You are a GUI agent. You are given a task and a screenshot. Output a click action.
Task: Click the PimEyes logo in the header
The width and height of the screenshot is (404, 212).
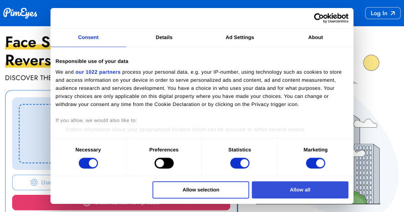coord(20,13)
